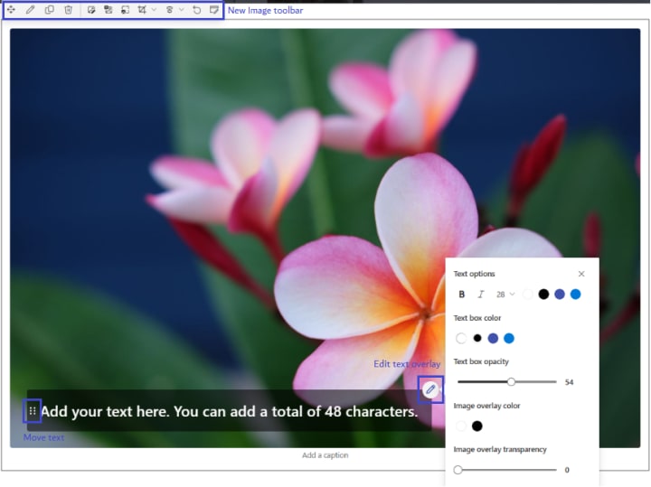
Task: Click the crop tool icon
Action: [142, 10]
